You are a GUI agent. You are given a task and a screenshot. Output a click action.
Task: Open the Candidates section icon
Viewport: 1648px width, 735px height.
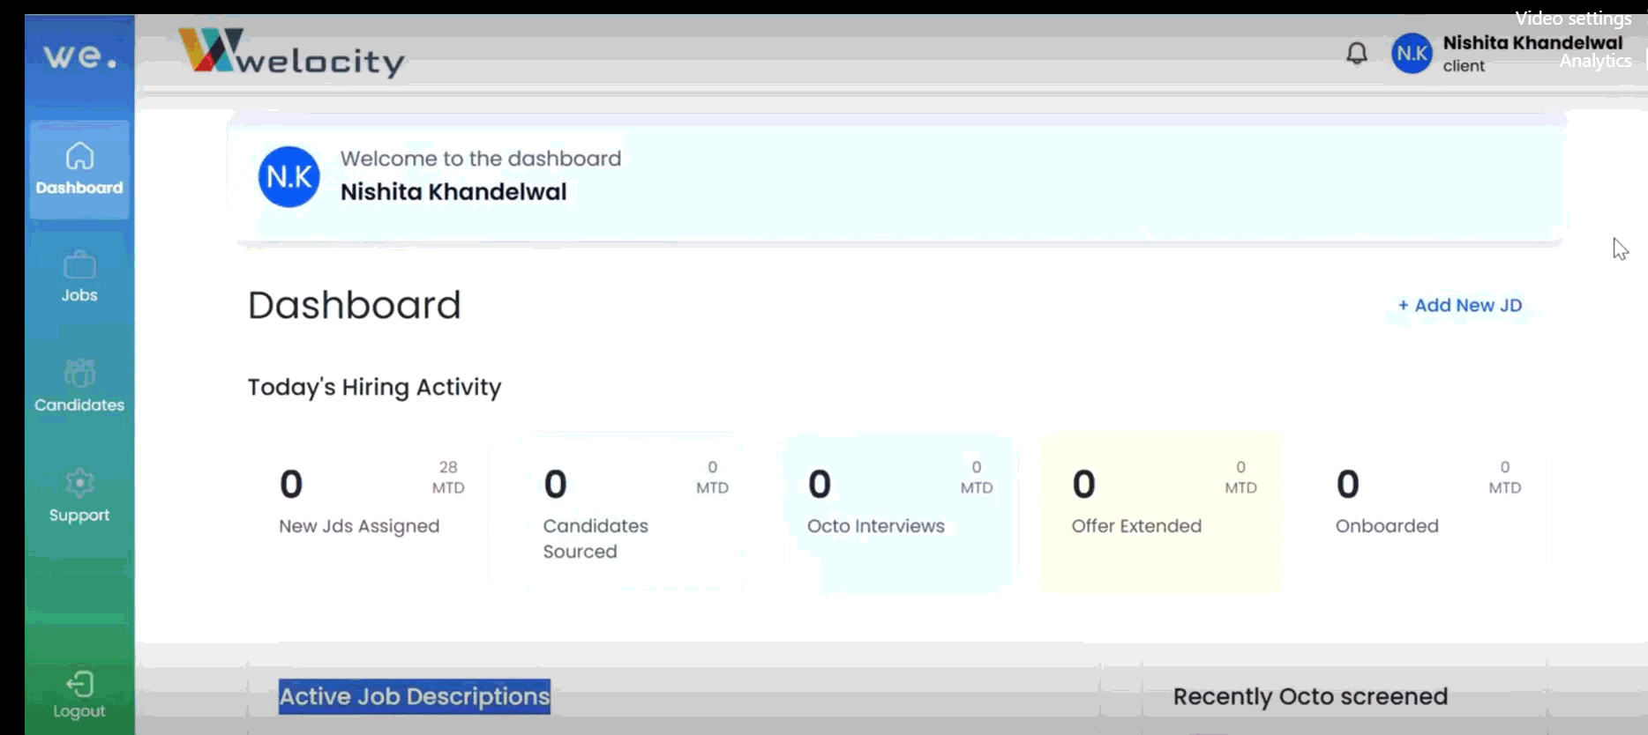point(79,374)
